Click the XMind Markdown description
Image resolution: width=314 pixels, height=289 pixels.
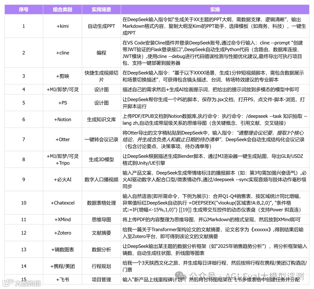point(215,219)
